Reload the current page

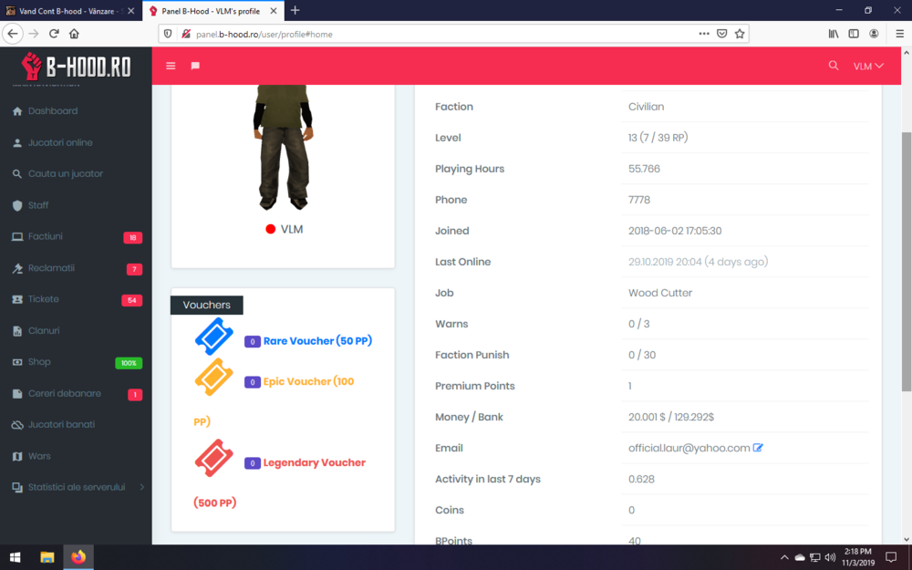[54, 34]
